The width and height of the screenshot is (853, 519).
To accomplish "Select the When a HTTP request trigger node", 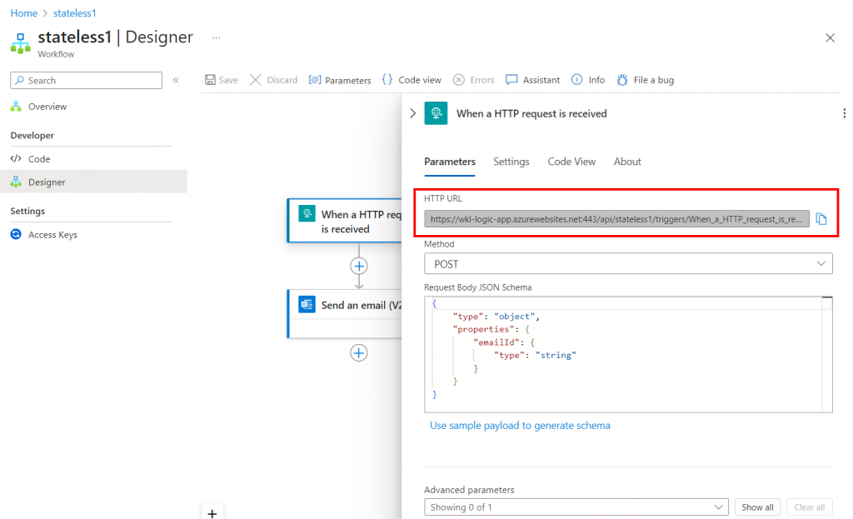I will coord(345,221).
